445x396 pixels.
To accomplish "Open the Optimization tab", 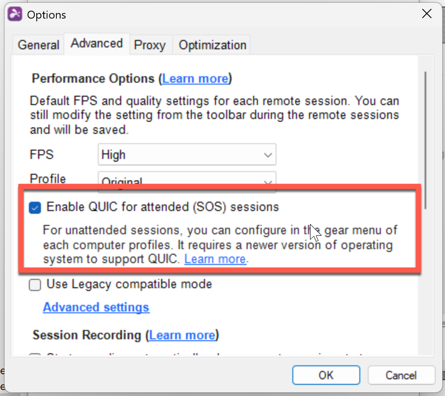I will pos(211,45).
